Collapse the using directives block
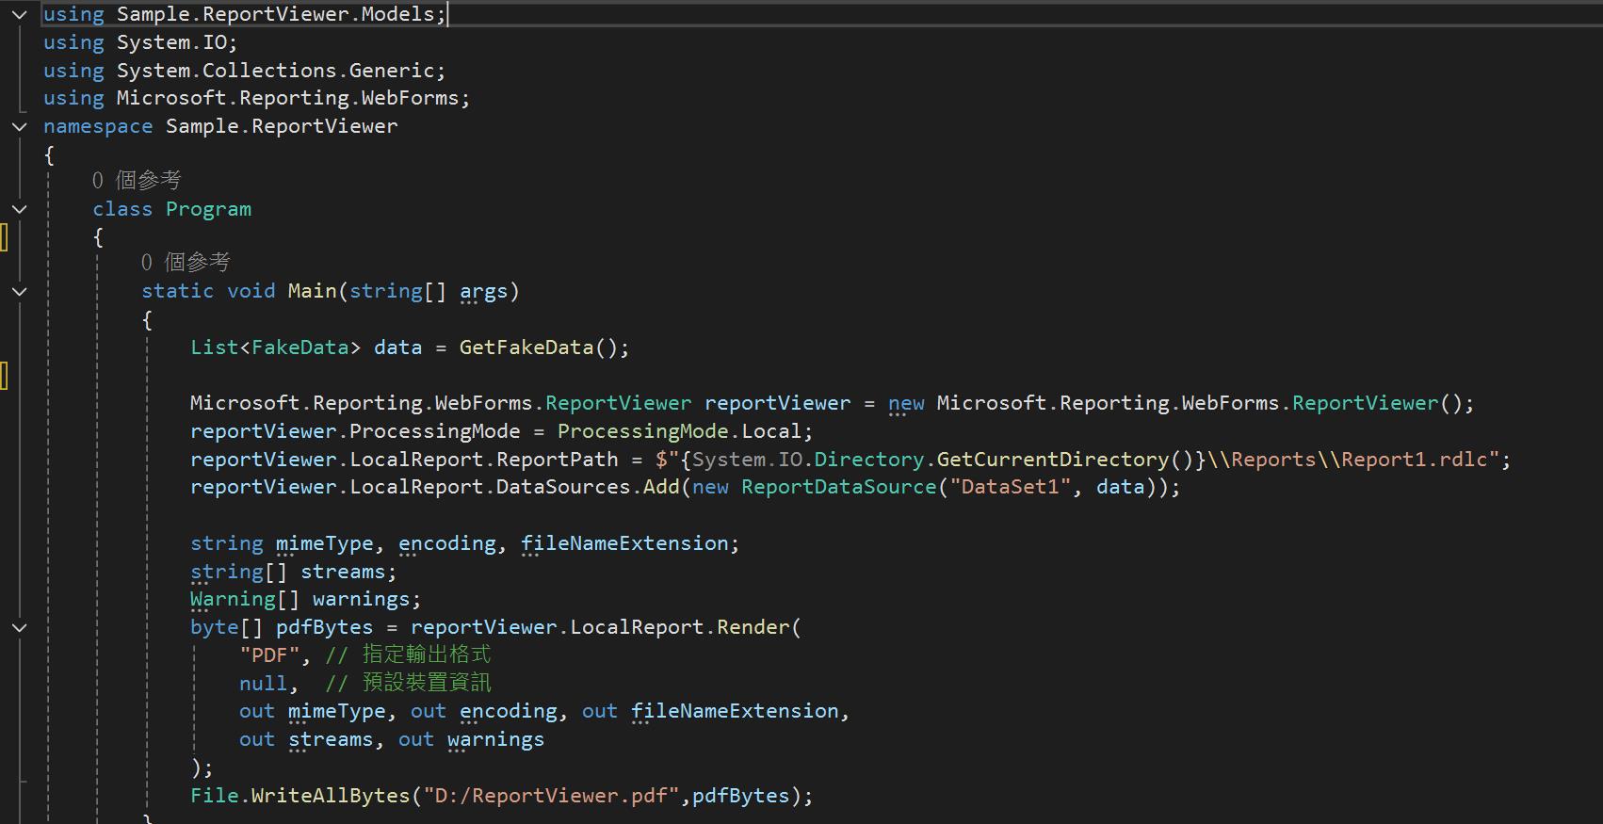Viewport: 1603px width, 824px height. coord(19,15)
